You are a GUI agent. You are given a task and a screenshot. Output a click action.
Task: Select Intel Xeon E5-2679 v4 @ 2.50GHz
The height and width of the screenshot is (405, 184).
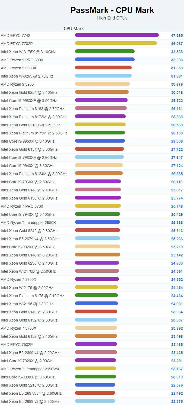[x=30, y=239]
